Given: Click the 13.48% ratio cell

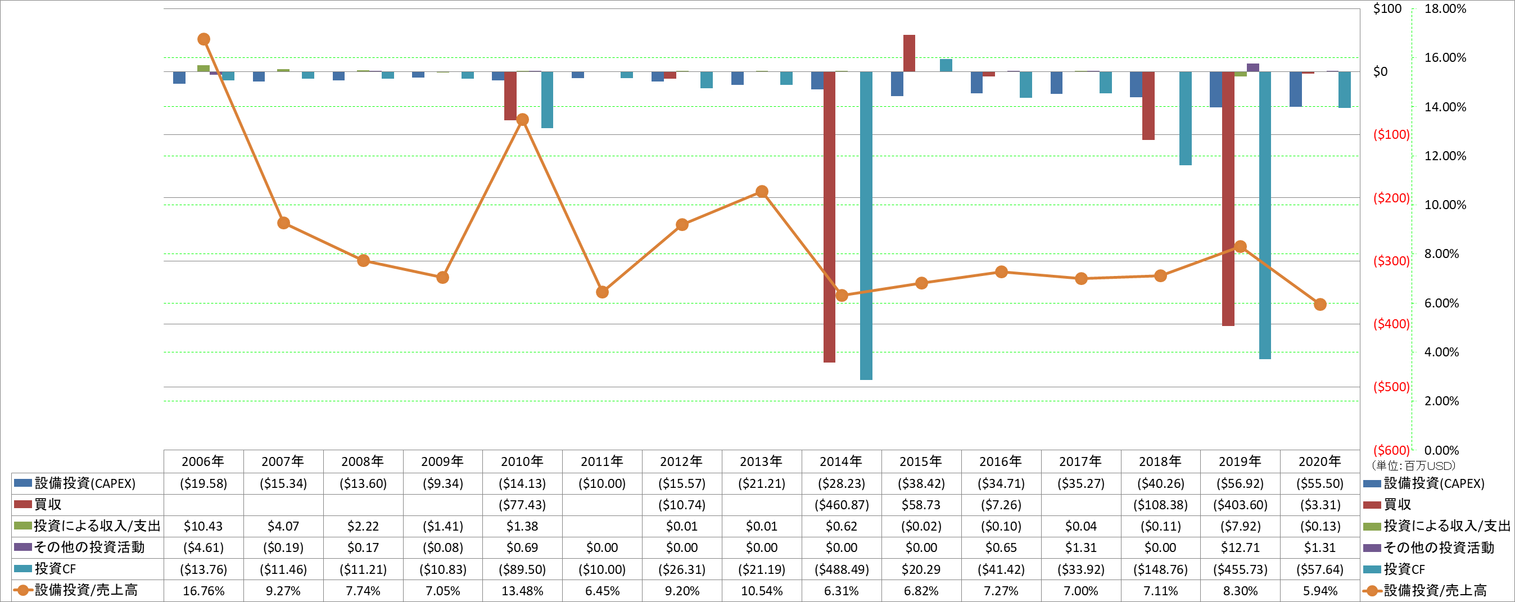Looking at the screenshot, I should point(522,591).
